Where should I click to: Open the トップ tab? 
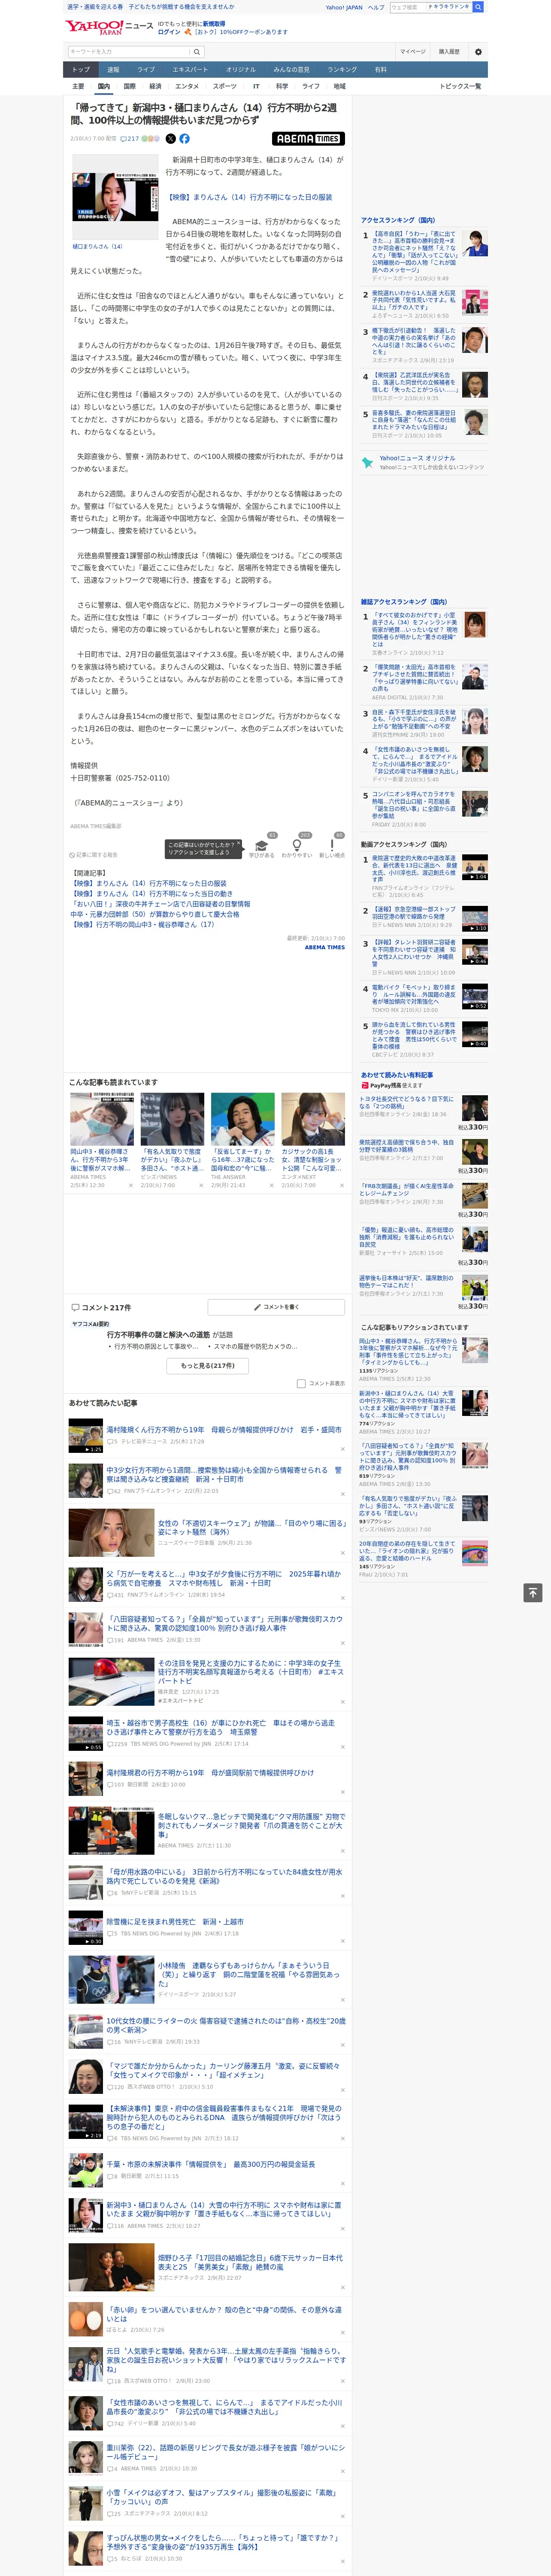81,70
